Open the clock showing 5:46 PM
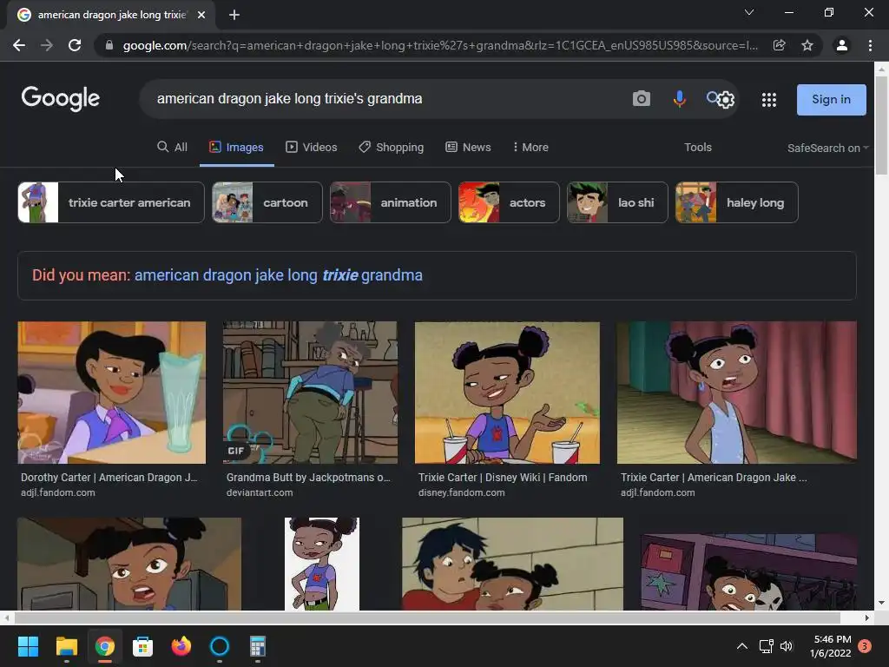Image resolution: width=889 pixels, height=667 pixels. click(x=831, y=646)
